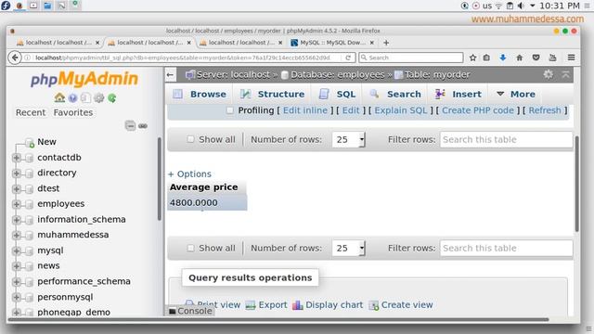Select the Favorites navigation tab
Viewport: 594px width, 334px height.
pyautogui.click(x=73, y=112)
